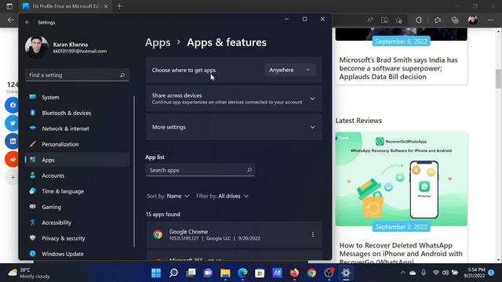Select the Google Chrome app entry
The height and width of the screenshot is (282, 502).
click(x=234, y=235)
